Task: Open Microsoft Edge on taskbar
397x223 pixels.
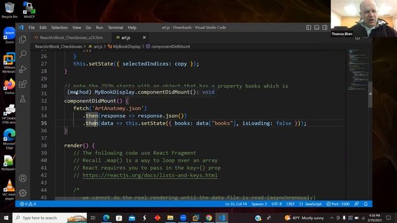Action: click(x=106, y=217)
